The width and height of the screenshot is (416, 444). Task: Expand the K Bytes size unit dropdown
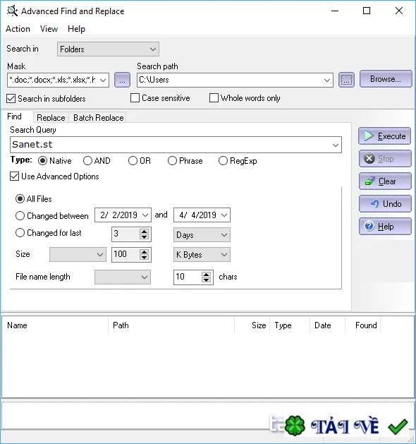point(202,255)
